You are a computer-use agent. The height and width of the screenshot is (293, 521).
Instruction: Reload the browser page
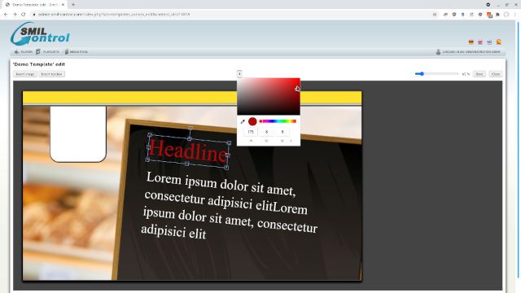coord(24,15)
